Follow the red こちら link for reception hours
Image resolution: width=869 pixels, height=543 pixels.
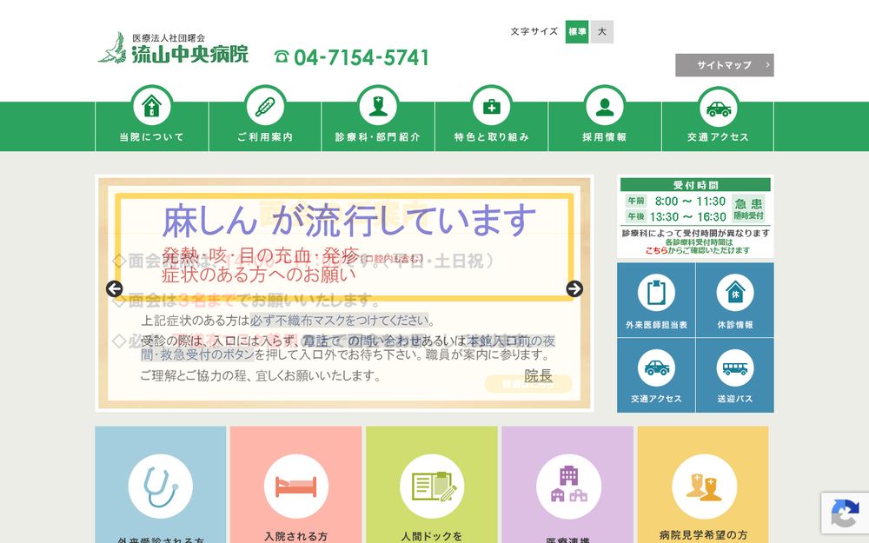point(656,250)
